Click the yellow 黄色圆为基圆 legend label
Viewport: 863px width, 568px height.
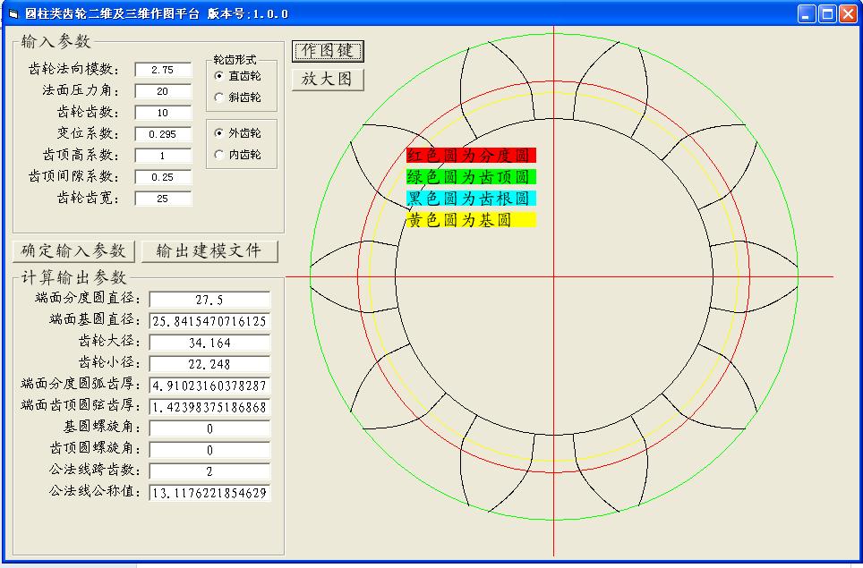click(471, 220)
